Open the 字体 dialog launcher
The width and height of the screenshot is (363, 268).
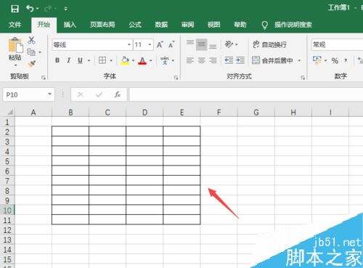[x=176, y=78]
